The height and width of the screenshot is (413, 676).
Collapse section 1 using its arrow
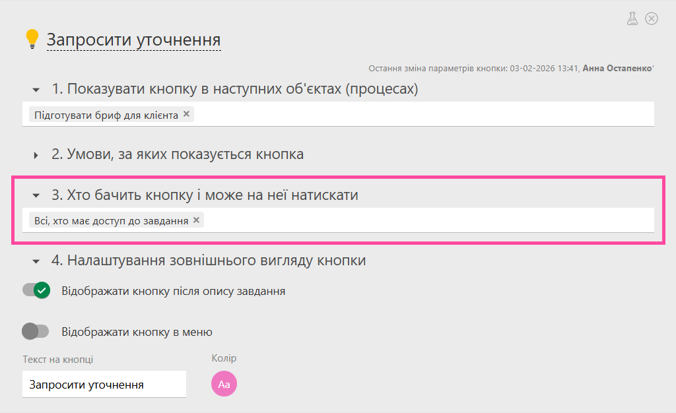[36, 89]
